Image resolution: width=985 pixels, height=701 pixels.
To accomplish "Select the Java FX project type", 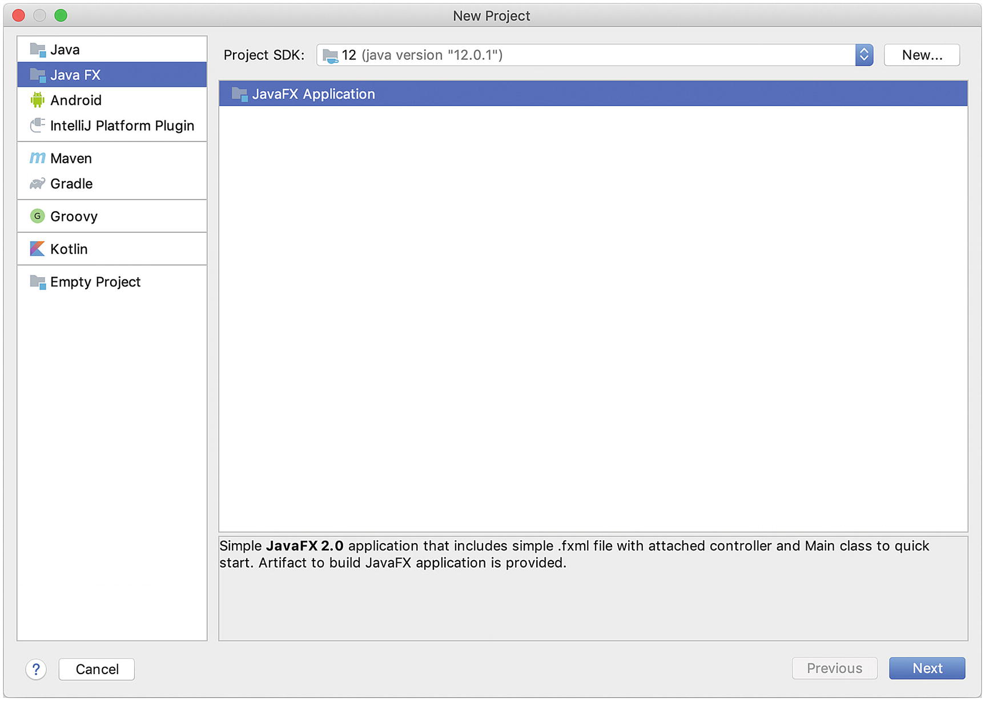I will coord(112,75).
